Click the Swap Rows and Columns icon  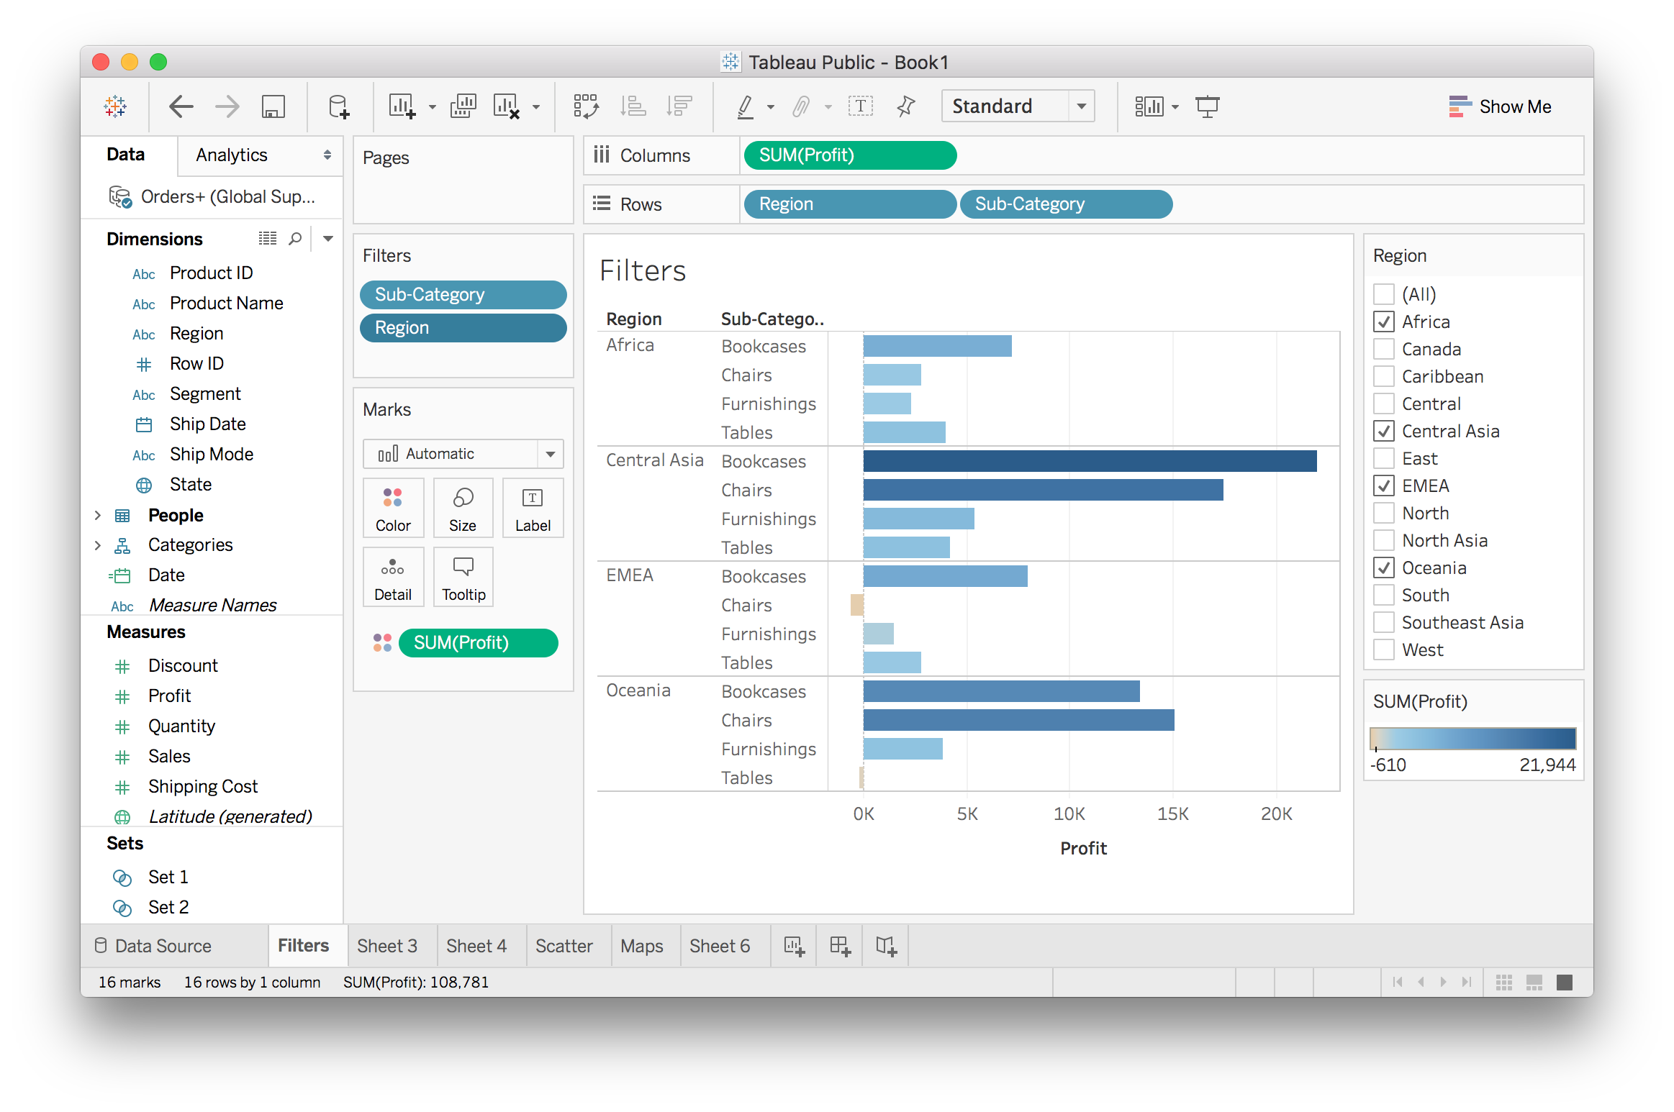point(586,106)
